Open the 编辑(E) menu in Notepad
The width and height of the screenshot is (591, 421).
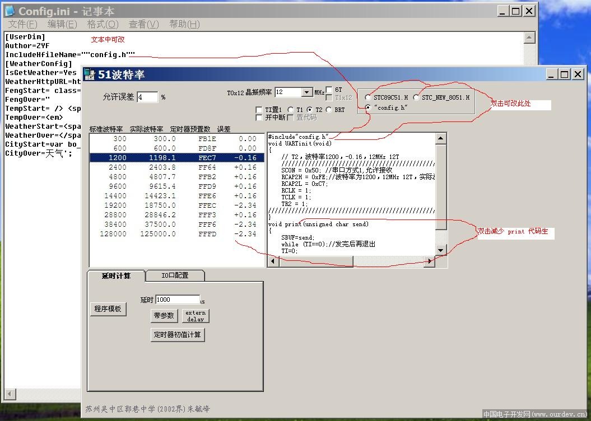pyautogui.click(x=62, y=25)
